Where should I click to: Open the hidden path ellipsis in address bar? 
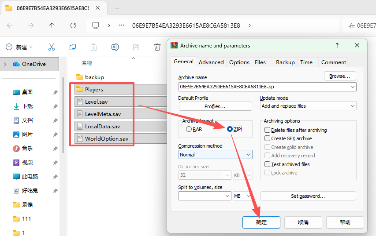click(x=122, y=25)
